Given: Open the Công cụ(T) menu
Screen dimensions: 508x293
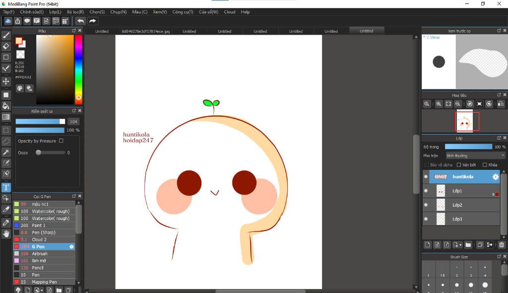Looking at the screenshot, I should click(x=183, y=12).
